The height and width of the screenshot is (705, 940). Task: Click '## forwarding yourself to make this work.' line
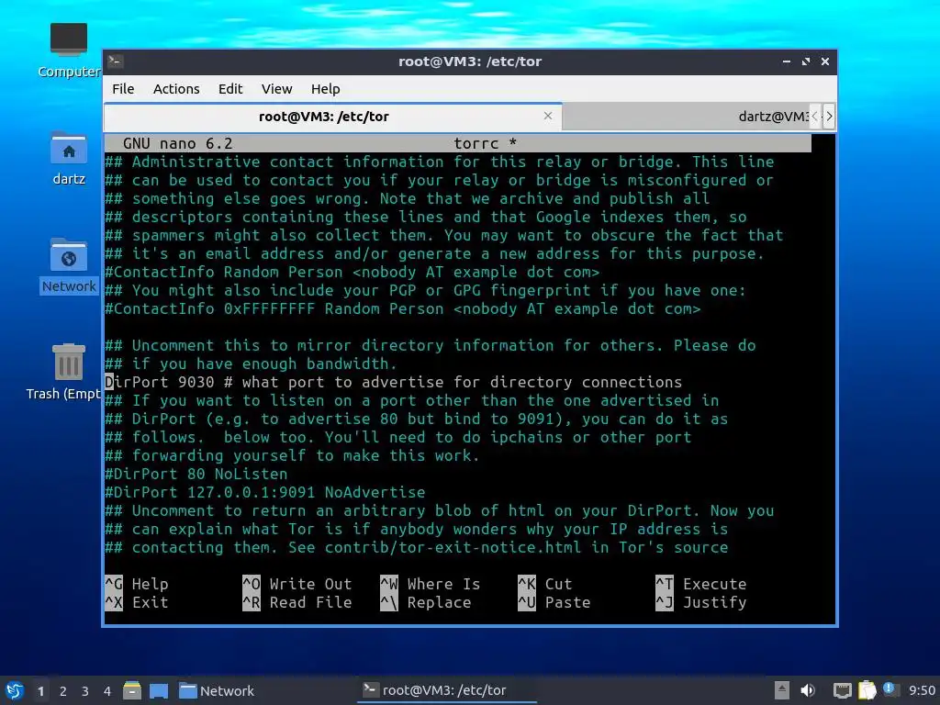tap(293, 455)
